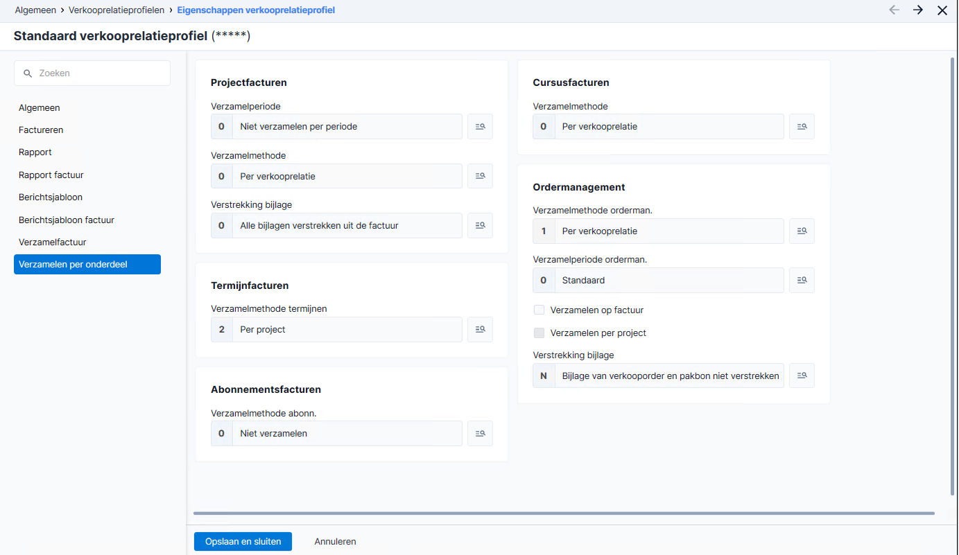The width and height of the screenshot is (959, 555).
Task: Click Annuleren button
Action: (336, 542)
